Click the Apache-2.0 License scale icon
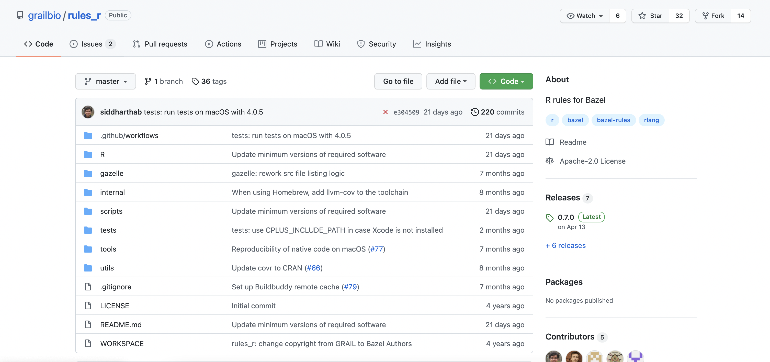770x362 pixels. (x=549, y=161)
